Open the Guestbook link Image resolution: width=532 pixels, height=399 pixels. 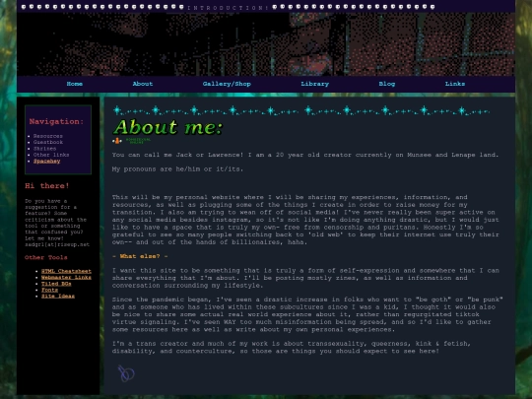coord(48,142)
